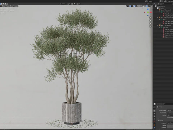Open the properties editor type dropdown
This screenshot has width=173, height=130.
[x=155, y=104]
